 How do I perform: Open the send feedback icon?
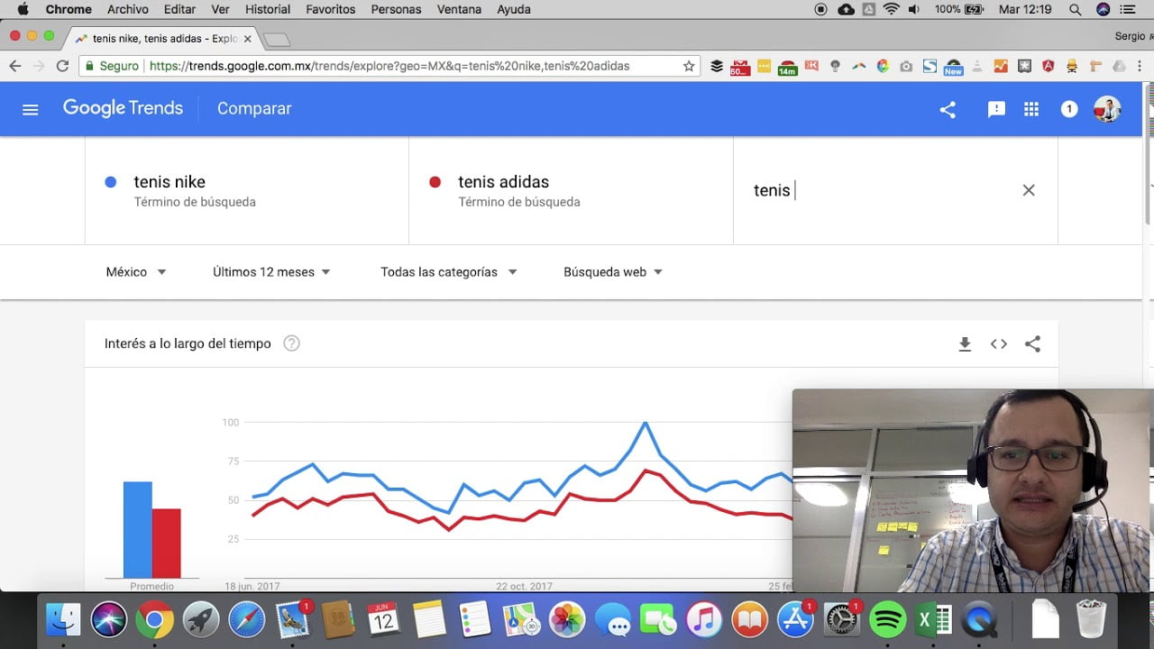(996, 109)
